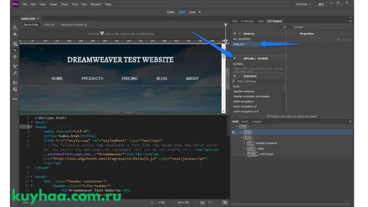368x207 pixels.
Task: Close the index.html document tab
Action: pos(38,18)
